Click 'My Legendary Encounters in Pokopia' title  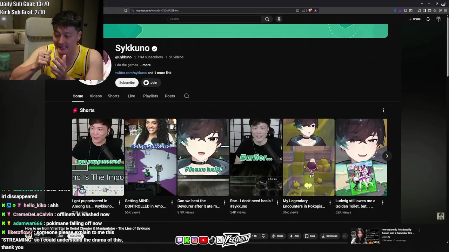point(304,203)
